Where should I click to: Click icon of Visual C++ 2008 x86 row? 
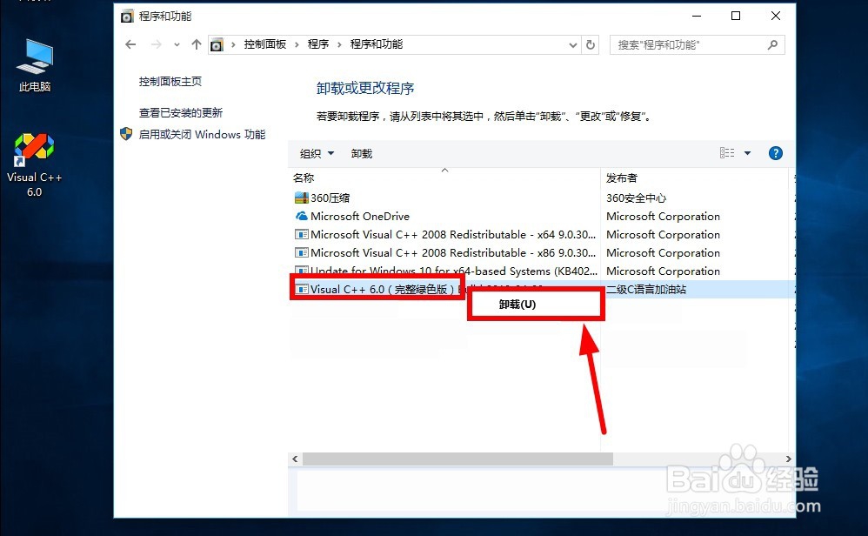301,252
